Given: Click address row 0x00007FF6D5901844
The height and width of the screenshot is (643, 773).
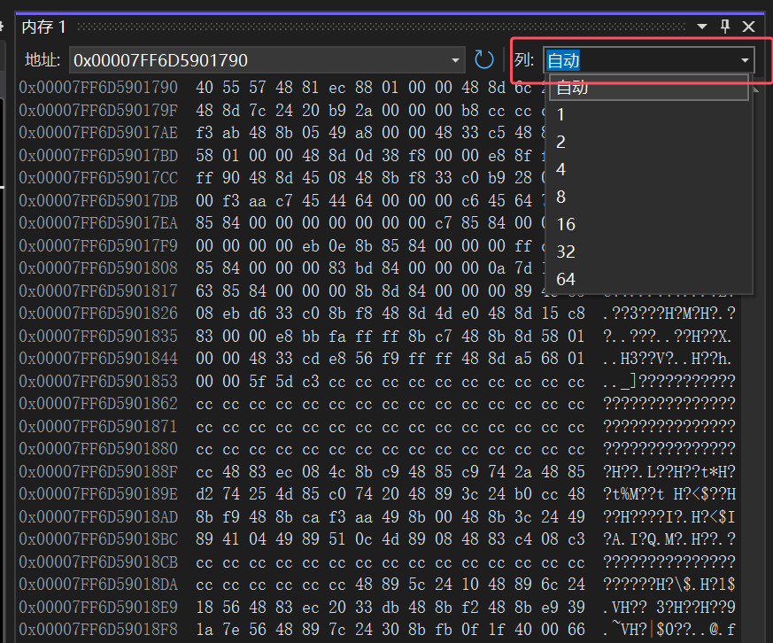Looking at the screenshot, I should (x=98, y=359).
